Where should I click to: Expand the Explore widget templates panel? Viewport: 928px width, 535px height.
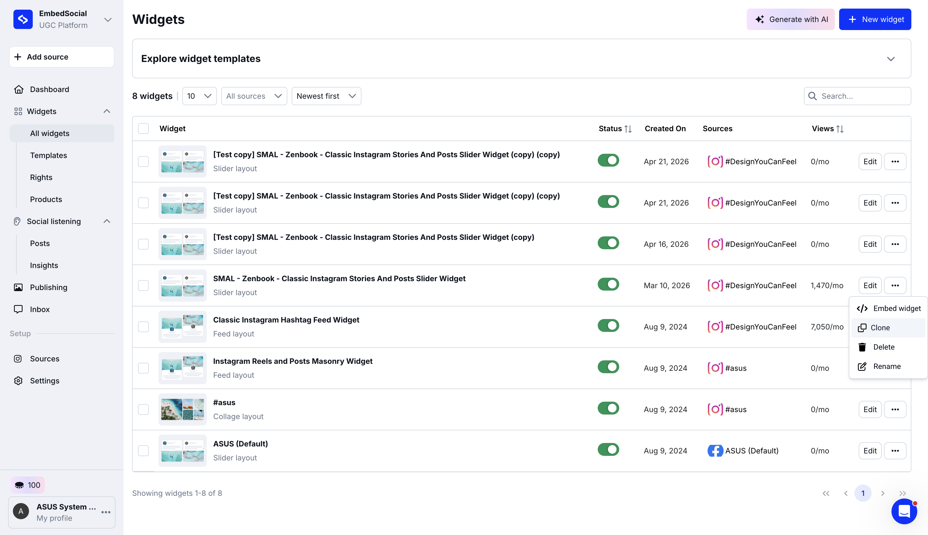coord(890,59)
